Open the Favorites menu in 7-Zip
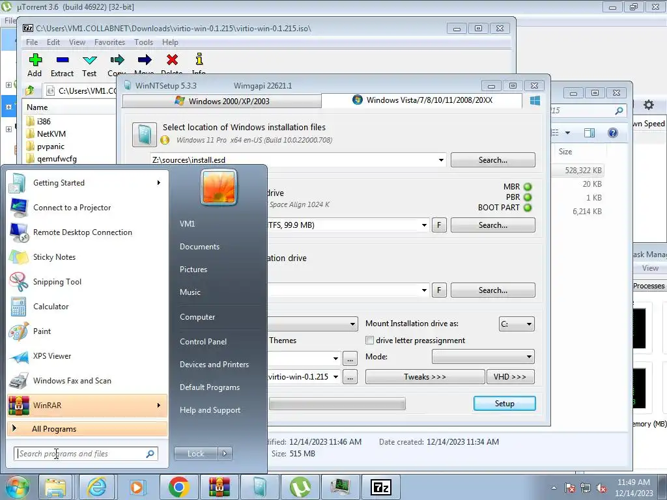The width and height of the screenshot is (667, 500). (x=109, y=42)
